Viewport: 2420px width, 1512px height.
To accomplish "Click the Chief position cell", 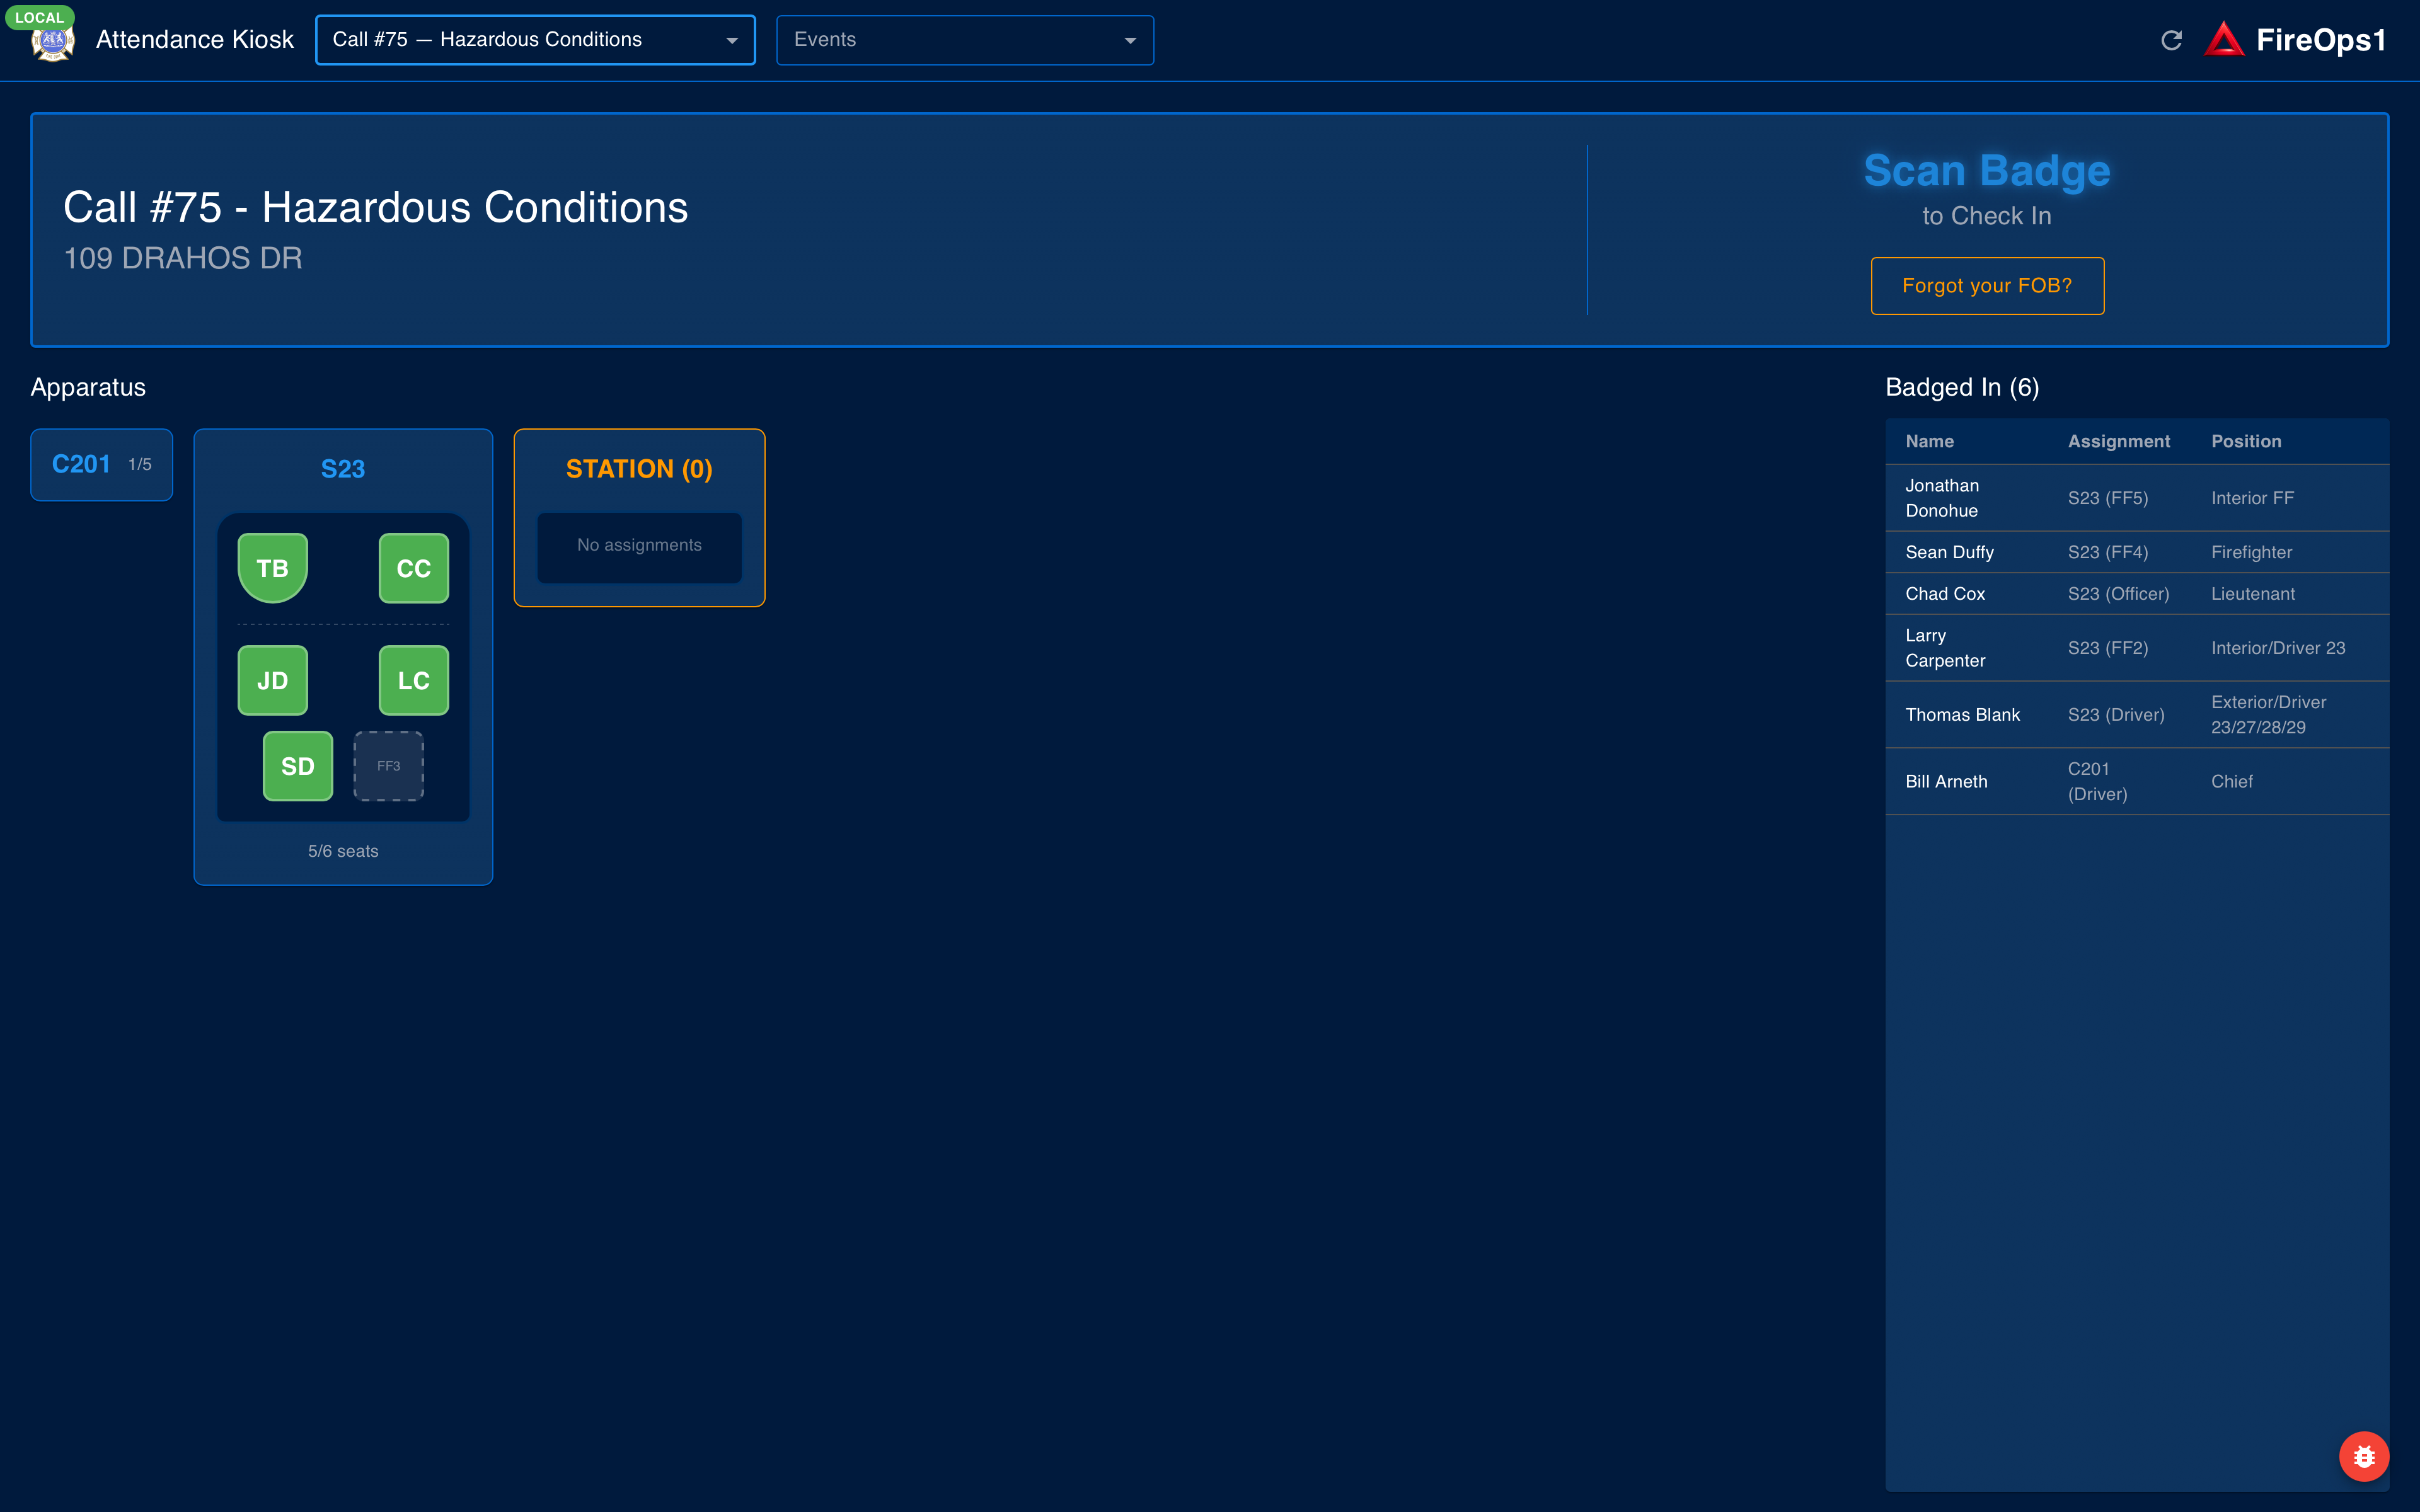I will tap(2231, 782).
